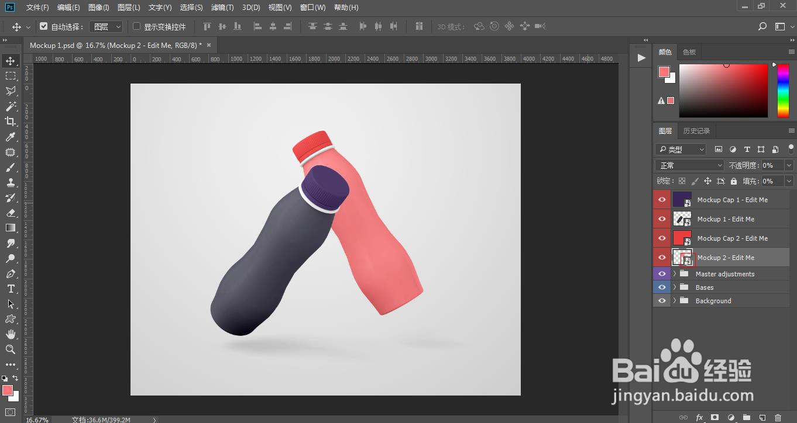
Task: Select the Zoom tool
Action: (11, 349)
